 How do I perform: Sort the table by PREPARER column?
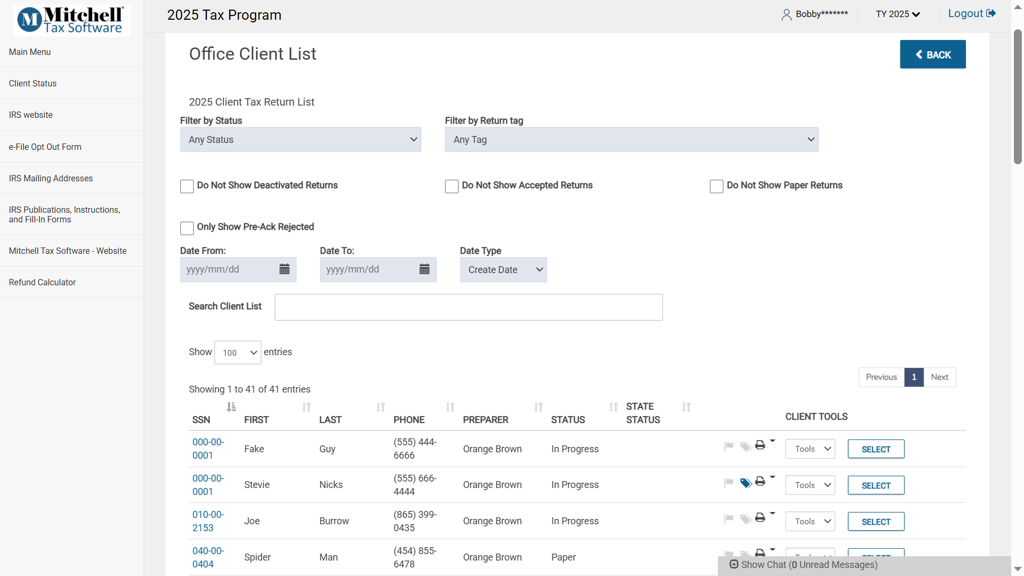click(538, 407)
